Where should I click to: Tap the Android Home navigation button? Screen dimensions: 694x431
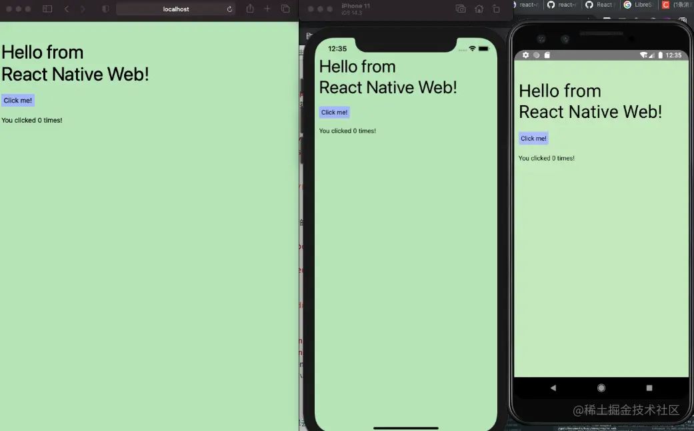601,388
